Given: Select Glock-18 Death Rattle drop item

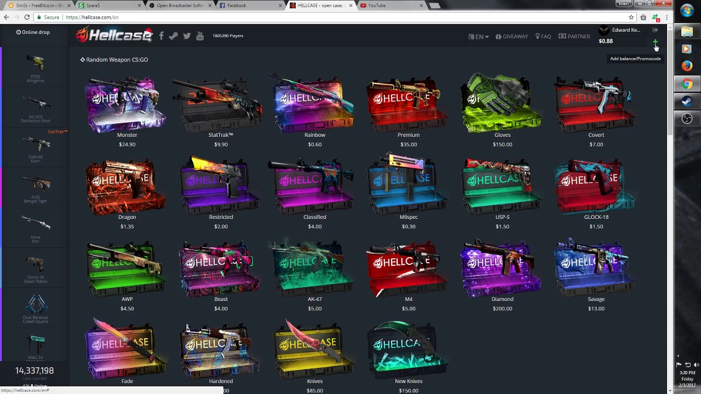Looking at the screenshot, I should click(36, 269).
